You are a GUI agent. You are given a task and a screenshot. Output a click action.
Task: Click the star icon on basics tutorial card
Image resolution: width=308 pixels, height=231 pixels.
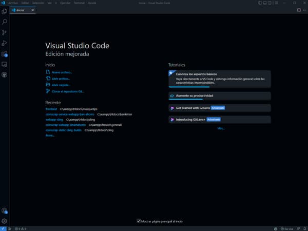[x=171, y=73]
